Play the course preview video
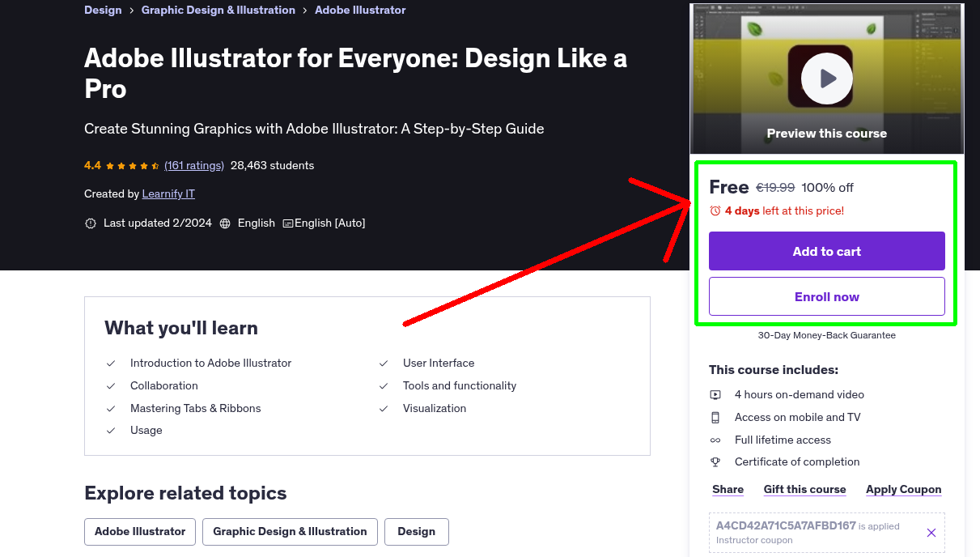The width and height of the screenshot is (980, 557). coord(826,79)
